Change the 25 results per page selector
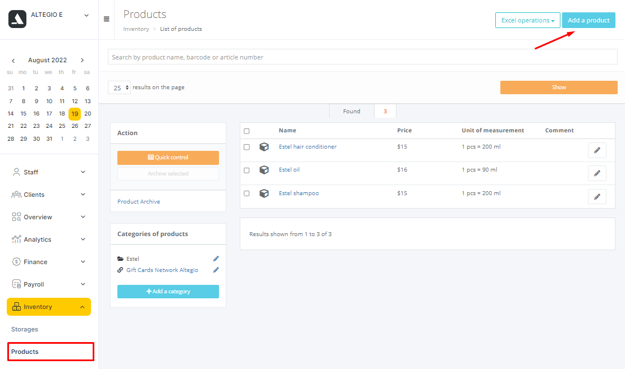The image size is (625, 369). pyautogui.click(x=119, y=87)
